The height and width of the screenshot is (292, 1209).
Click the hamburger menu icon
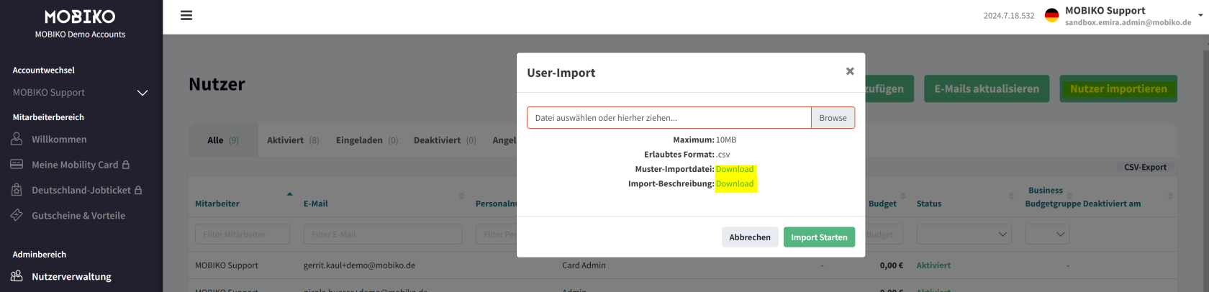tap(186, 15)
